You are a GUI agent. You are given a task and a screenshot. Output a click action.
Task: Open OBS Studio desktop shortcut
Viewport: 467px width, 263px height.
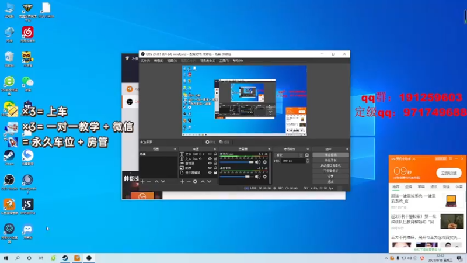point(9,182)
